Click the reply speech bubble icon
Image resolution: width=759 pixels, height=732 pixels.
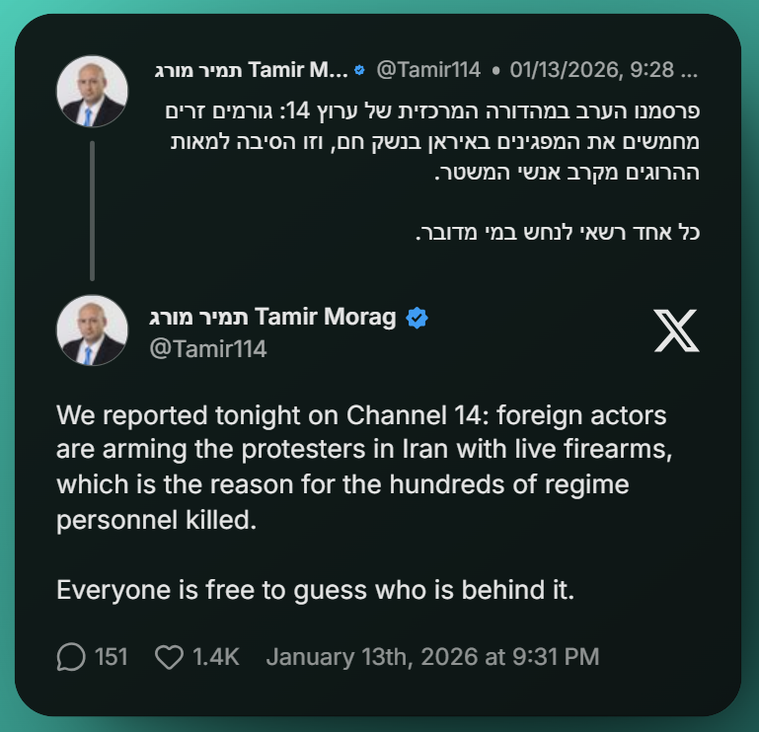(71, 656)
